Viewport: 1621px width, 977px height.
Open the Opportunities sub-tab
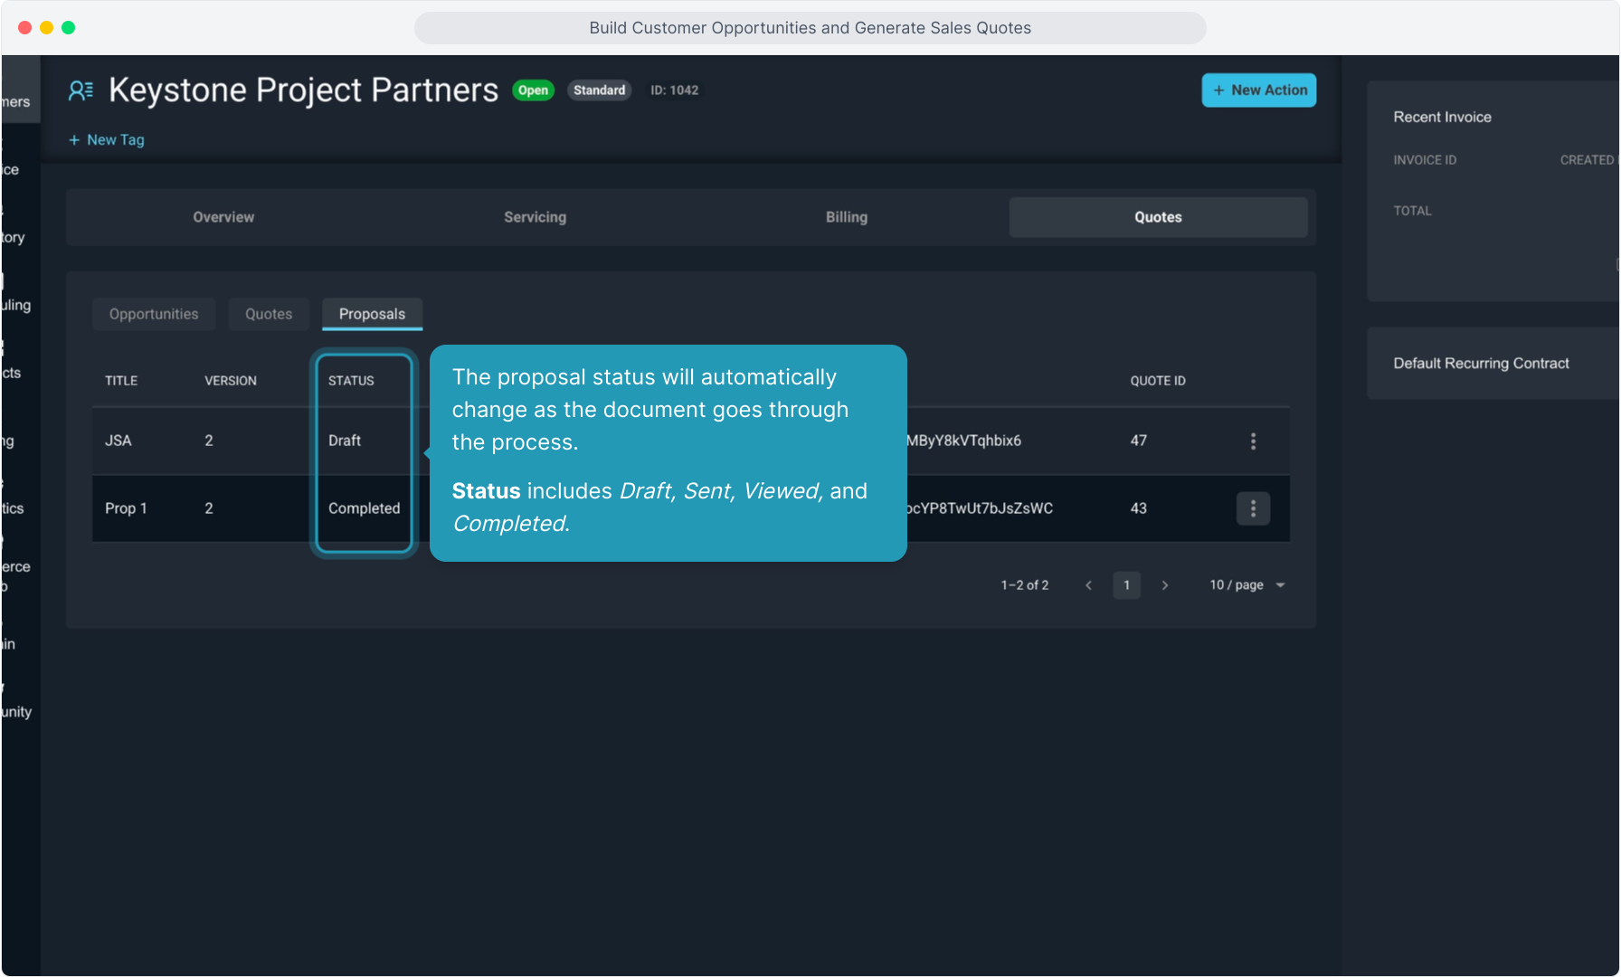(154, 314)
